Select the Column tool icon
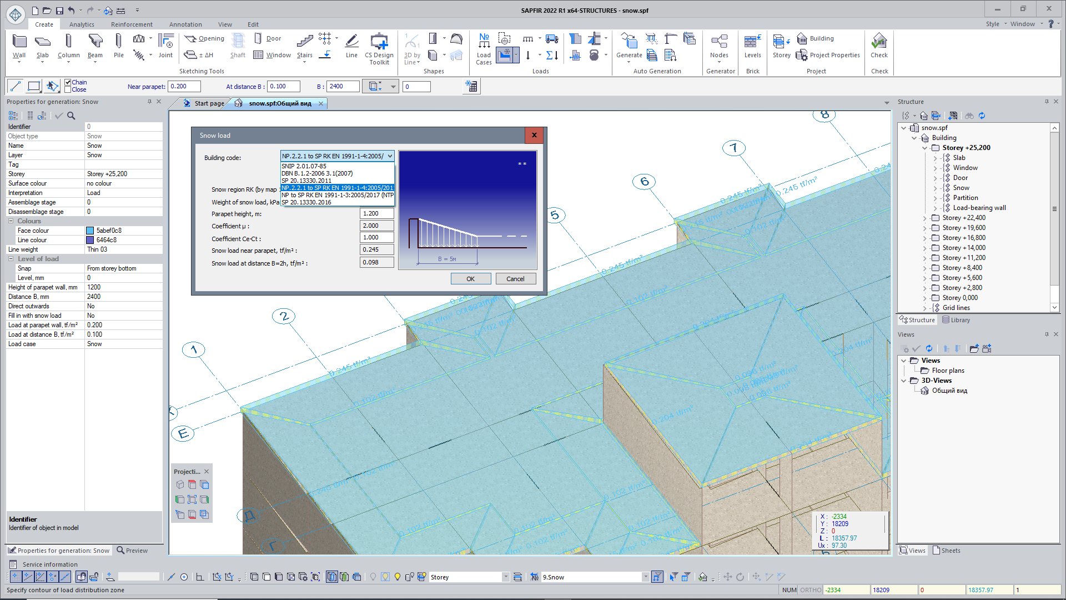 (x=68, y=42)
